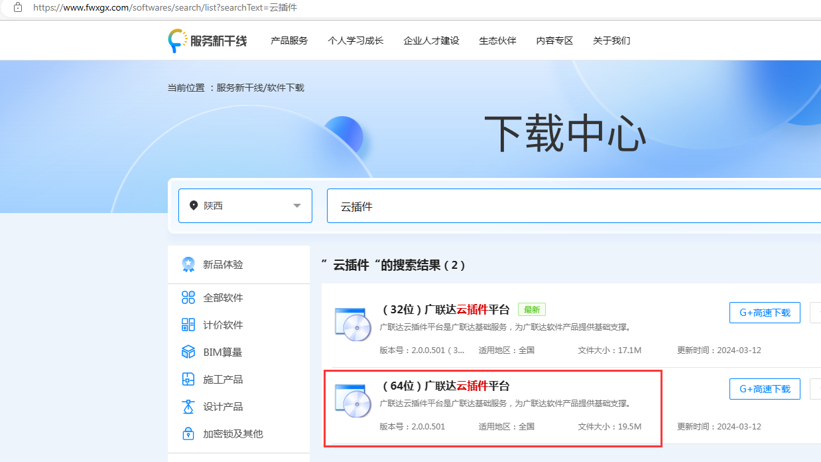This screenshot has width=821, height=462.
Task: Click the 64位 entry description text
Action: pyautogui.click(x=505, y=403)
